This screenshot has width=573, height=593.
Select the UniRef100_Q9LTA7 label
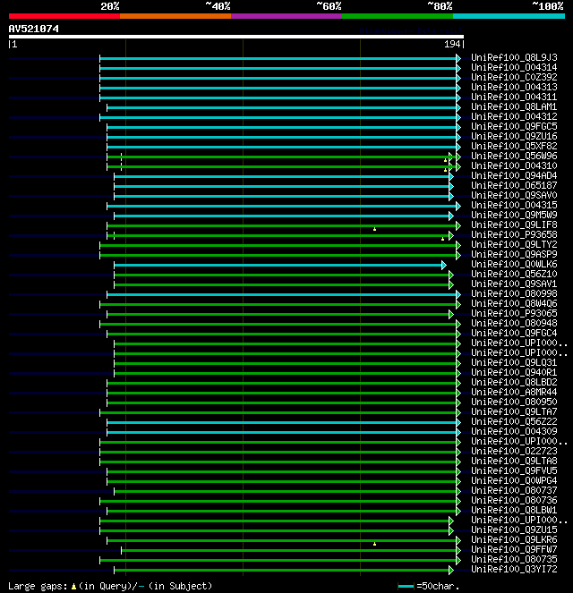[x=514, y=411]
